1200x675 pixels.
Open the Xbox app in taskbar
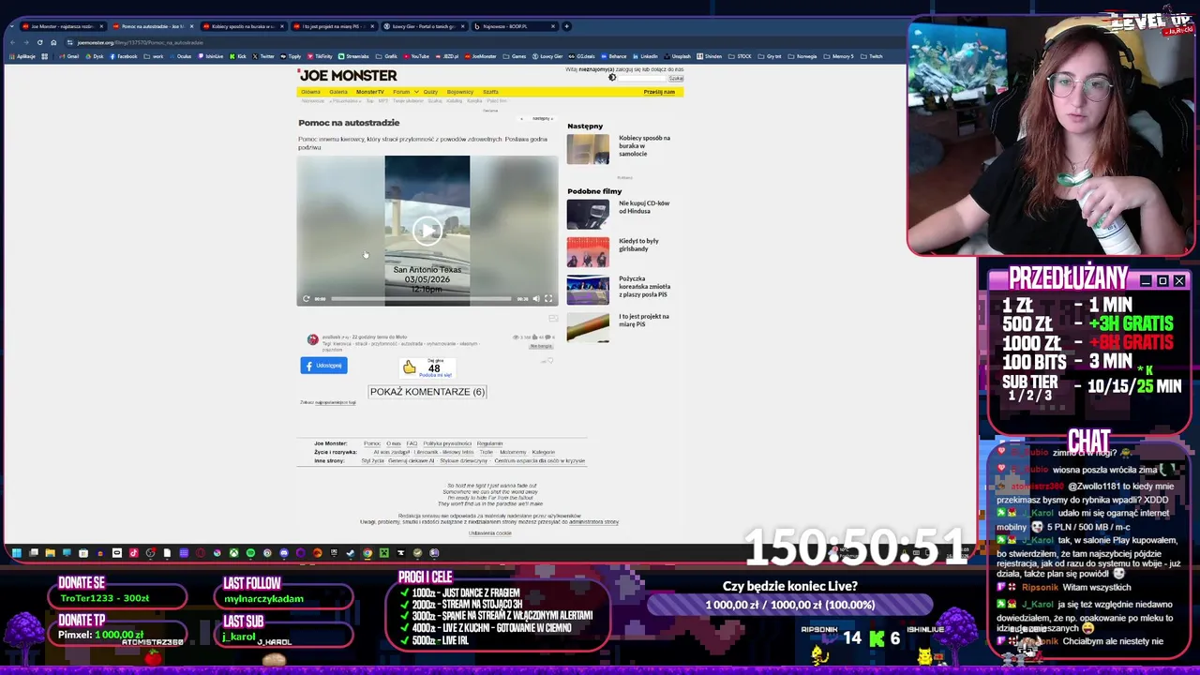[x=233, y=553]
